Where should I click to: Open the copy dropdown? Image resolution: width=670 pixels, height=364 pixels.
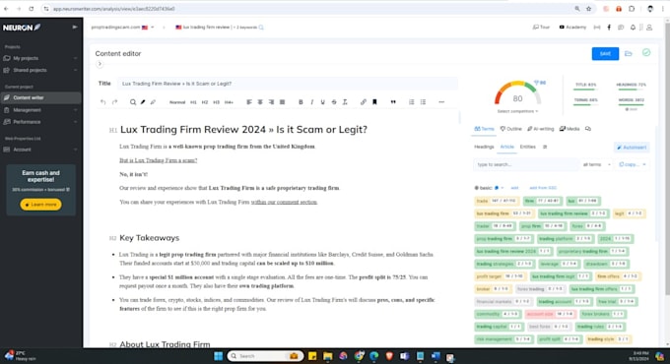(633, 164)
